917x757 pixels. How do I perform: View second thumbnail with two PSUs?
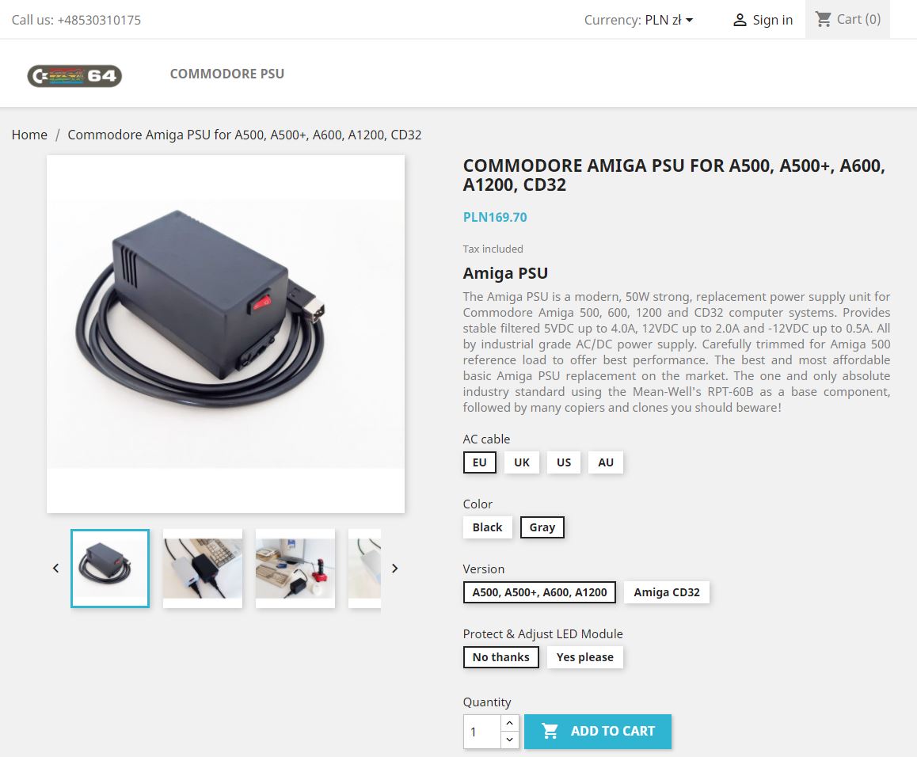coord(203,569)
